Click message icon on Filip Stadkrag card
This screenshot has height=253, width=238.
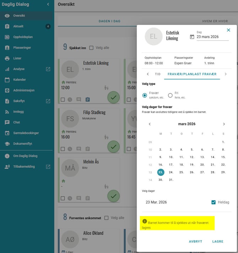79,149
